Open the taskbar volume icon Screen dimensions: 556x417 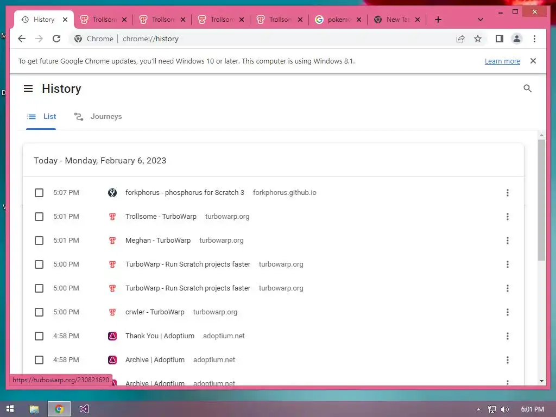click(505, 409)
